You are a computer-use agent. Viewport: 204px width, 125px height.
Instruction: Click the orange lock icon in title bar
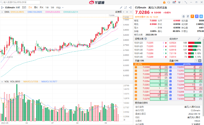tap(164, 2)
